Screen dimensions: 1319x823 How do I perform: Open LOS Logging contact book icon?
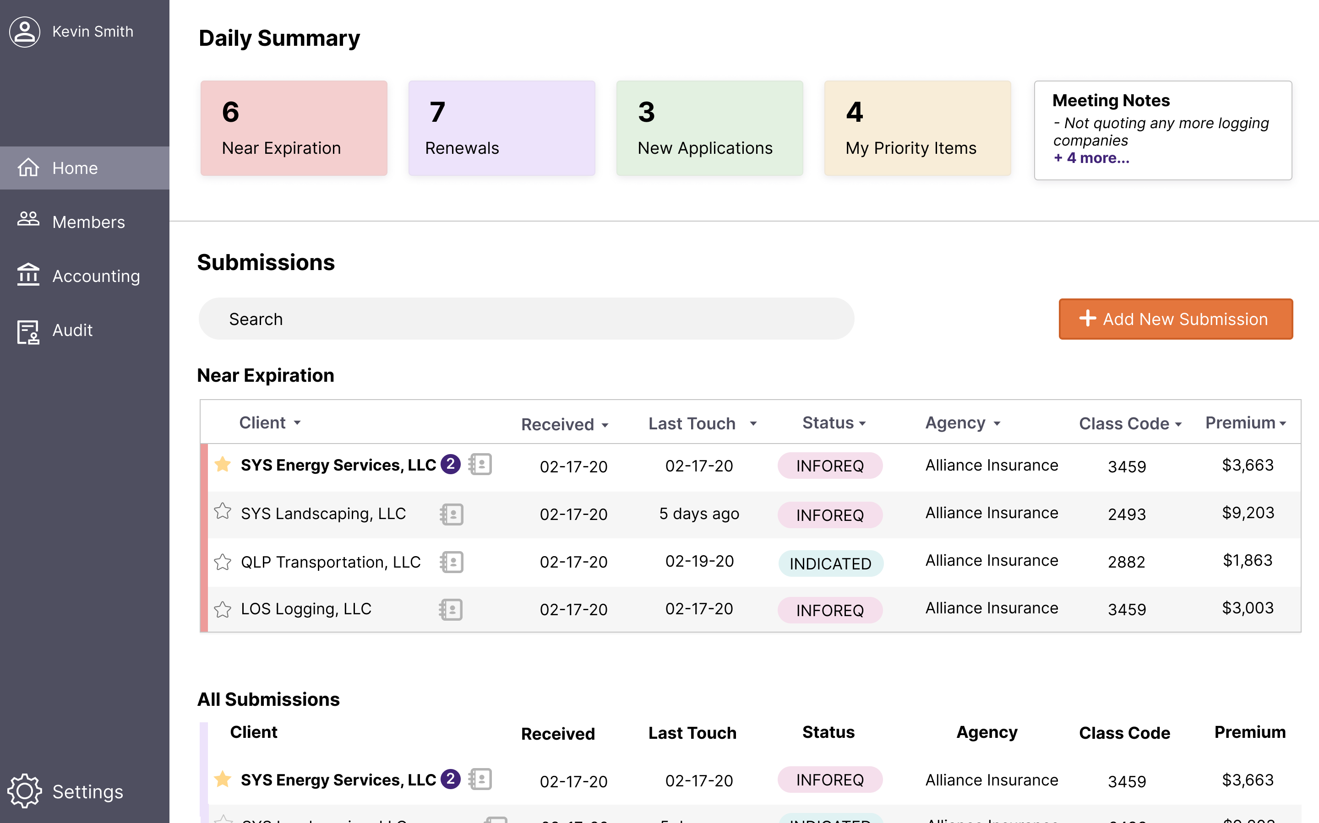pyautogui.click(x=451, y=609)
